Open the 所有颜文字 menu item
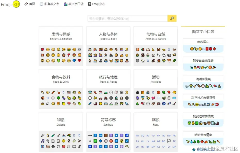Image resolution: width=240 pixels, height=153 pixels. [x=49, y=4]
